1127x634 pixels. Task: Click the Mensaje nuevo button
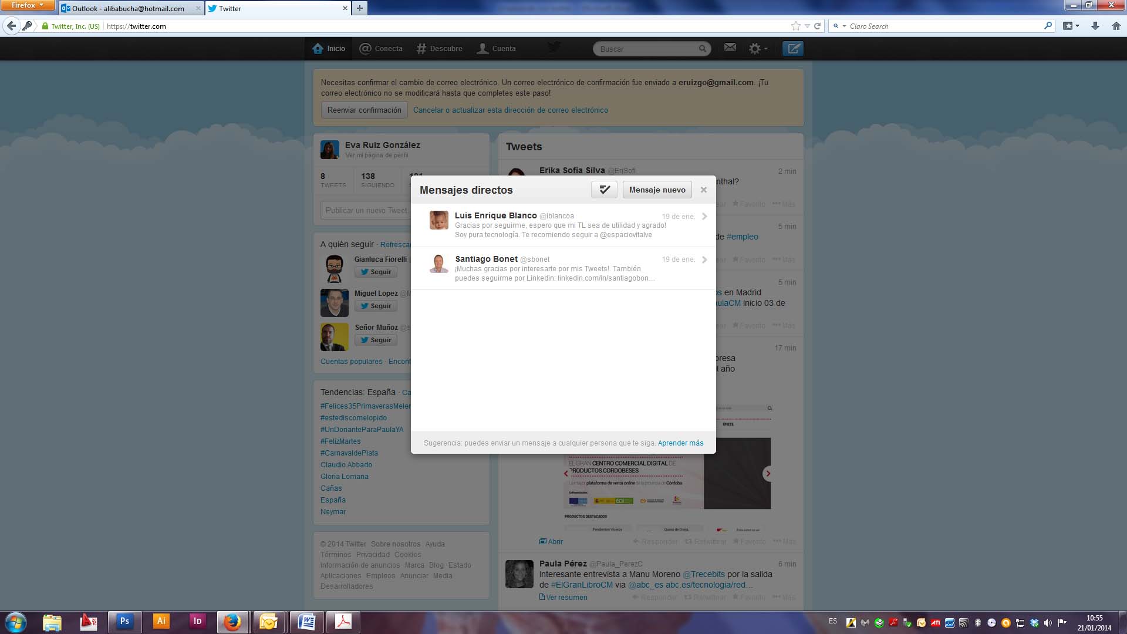click(657, 190)
